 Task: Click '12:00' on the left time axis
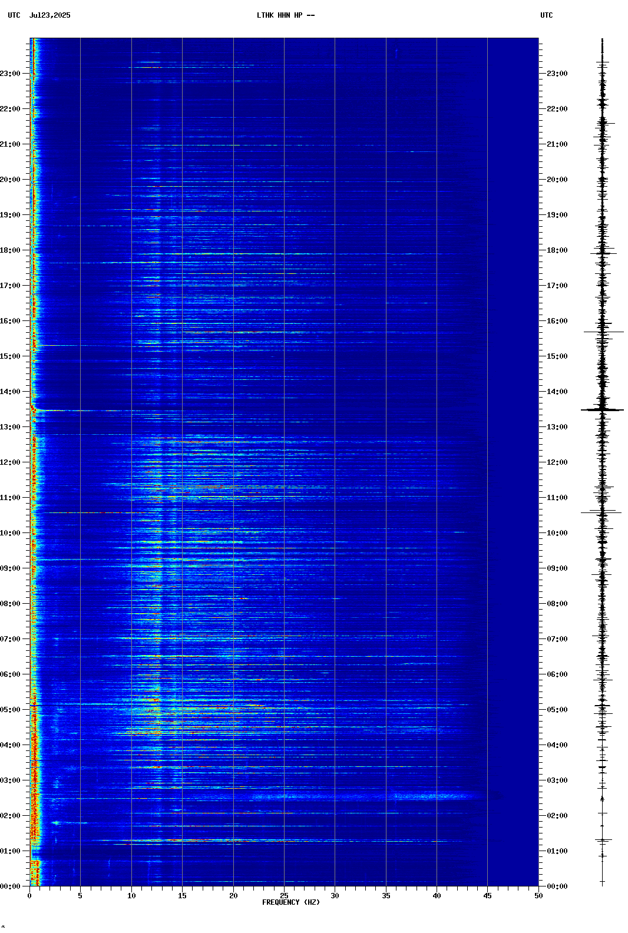click(x=10, y=462)
